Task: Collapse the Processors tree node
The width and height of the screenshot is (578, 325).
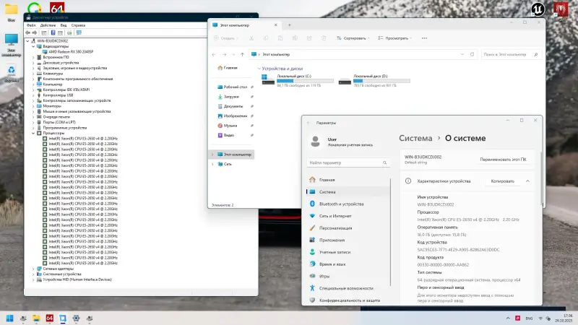Action: point(33,133)
